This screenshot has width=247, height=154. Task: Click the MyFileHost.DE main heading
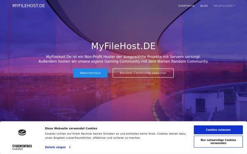pos(123,46)
